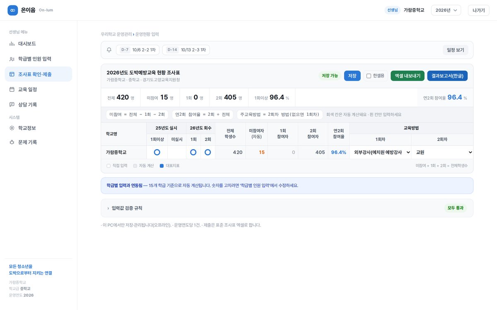The height and width of the screenshot is (310, 497).
Task: Select 조사표 확인·제출 menu item
Action: pos(39,74)
